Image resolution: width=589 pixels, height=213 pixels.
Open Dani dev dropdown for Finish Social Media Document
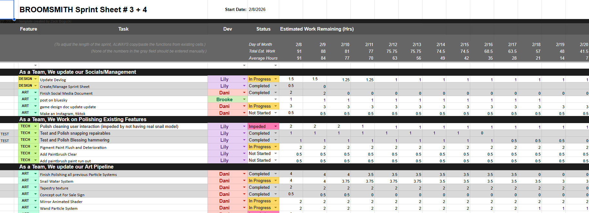click(x=244, y=92)
